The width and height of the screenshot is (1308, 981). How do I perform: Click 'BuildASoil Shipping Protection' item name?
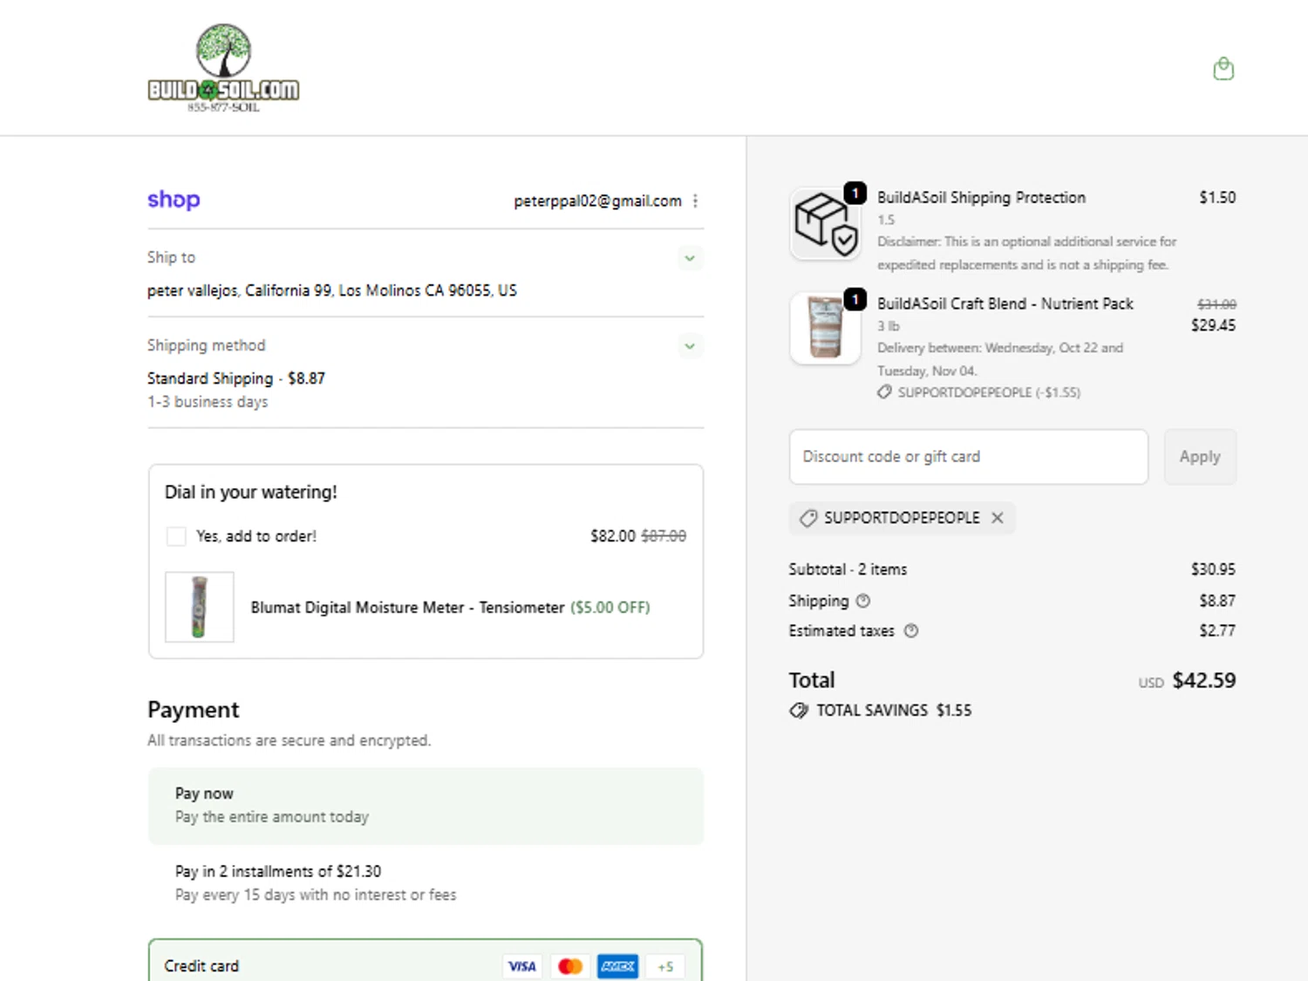(x=981, y=197)
